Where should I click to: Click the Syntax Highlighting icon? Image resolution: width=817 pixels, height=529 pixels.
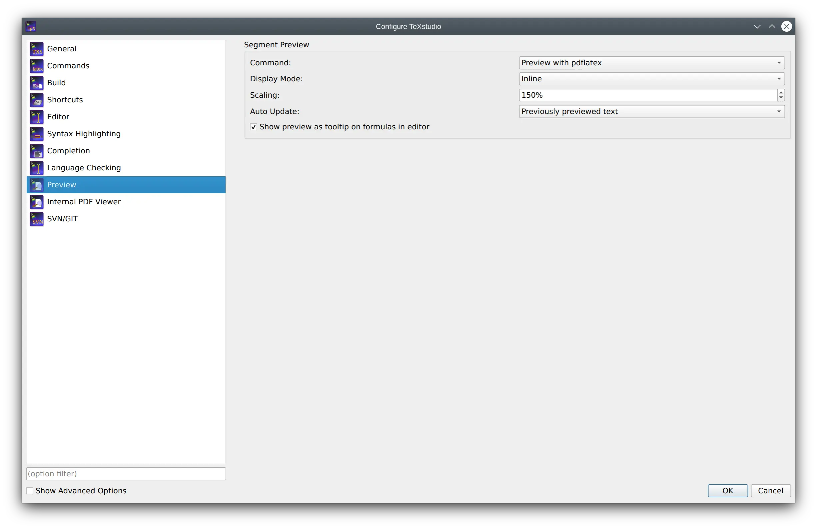pyautogui.click(x=37, y=134)
